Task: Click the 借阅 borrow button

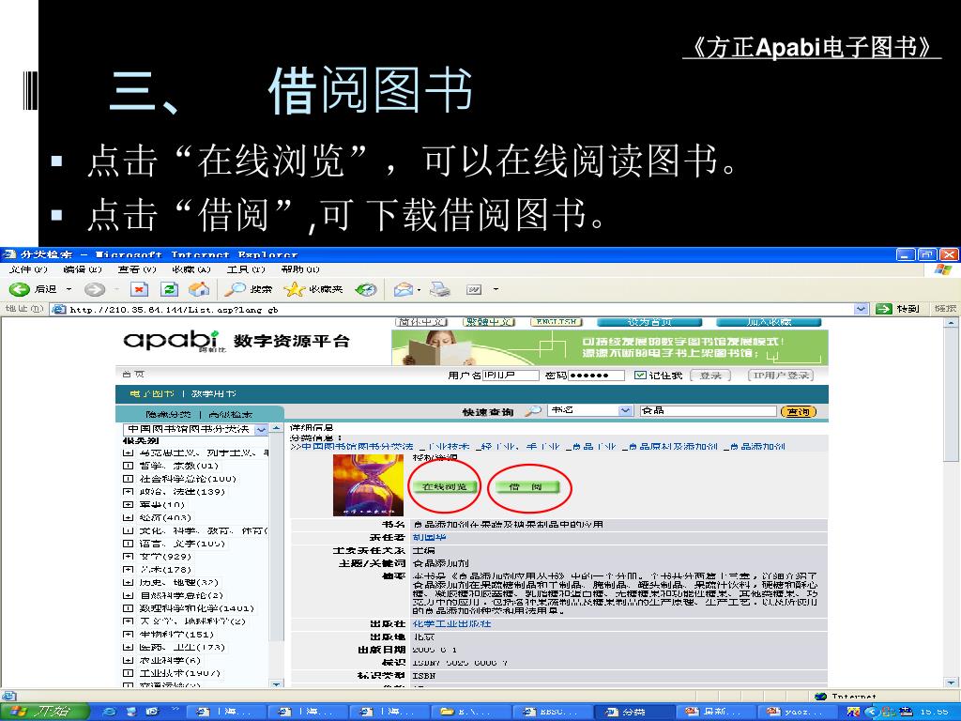Action: pyautogui.click(x=527, y=487)
